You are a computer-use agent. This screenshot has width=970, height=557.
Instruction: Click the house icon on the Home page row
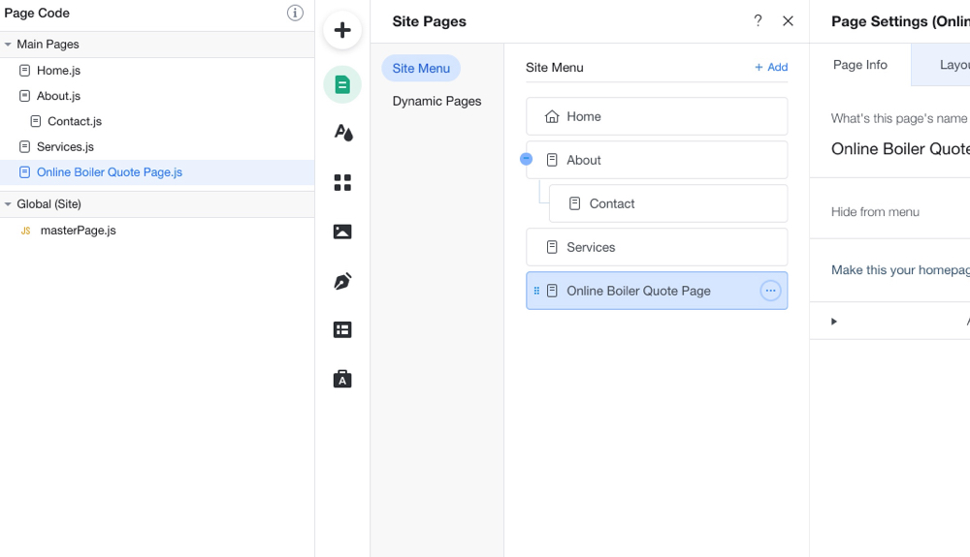pyautogui.click(x=552, y=116)
